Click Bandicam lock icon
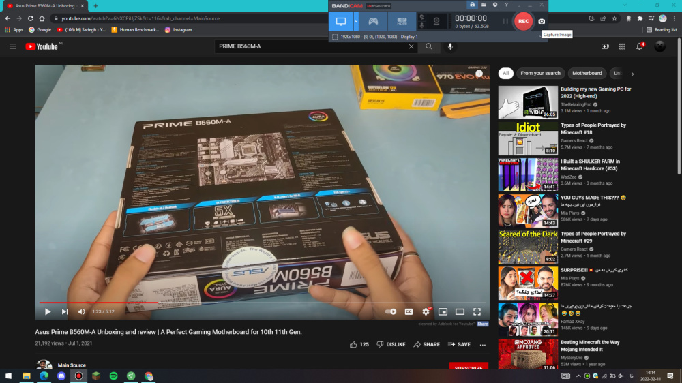This screenshot has height=383, width=682. coord(473,5)
